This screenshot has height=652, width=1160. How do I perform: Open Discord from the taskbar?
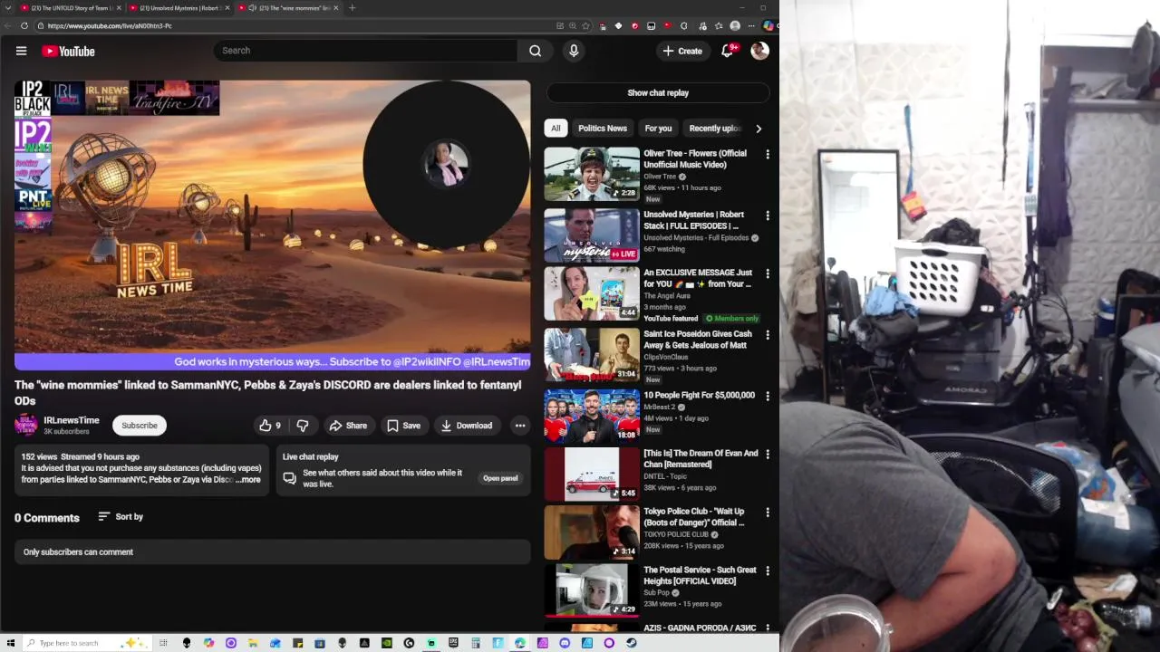pos(565,643)
